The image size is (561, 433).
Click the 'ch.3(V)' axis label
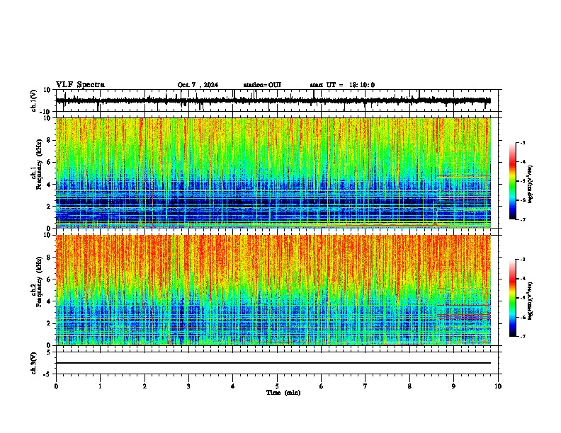point(34,363)
